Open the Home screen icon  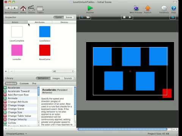pos(23,8)
